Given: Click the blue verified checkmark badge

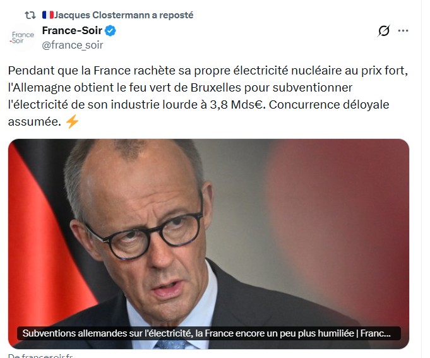Looking at the screenshot, I should [x=110, y=31].
